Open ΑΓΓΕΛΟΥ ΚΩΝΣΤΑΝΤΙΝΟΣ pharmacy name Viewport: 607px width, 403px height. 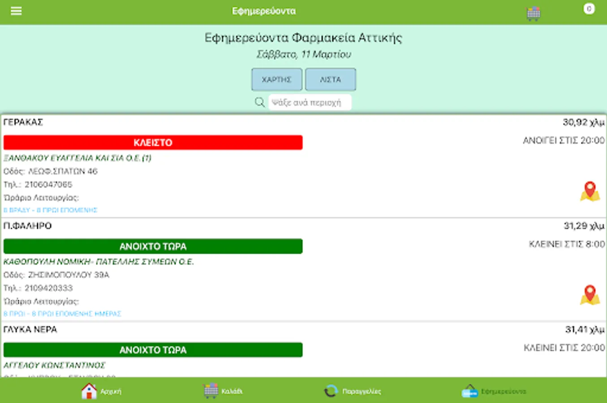[54, 365]
